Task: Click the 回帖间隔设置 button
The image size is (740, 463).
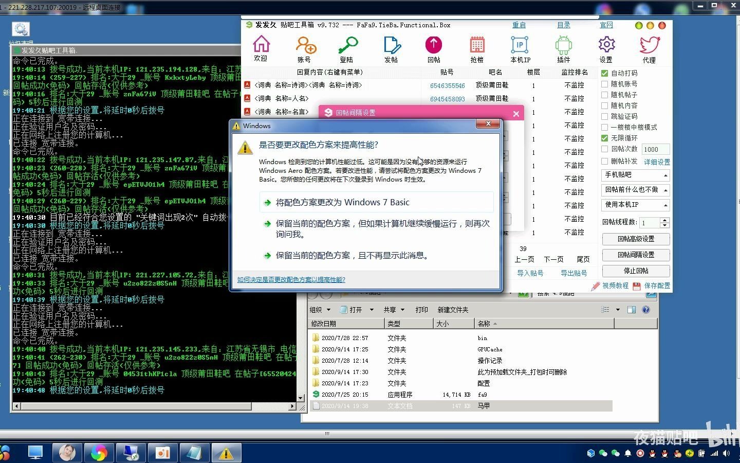Action: [636, 255]
